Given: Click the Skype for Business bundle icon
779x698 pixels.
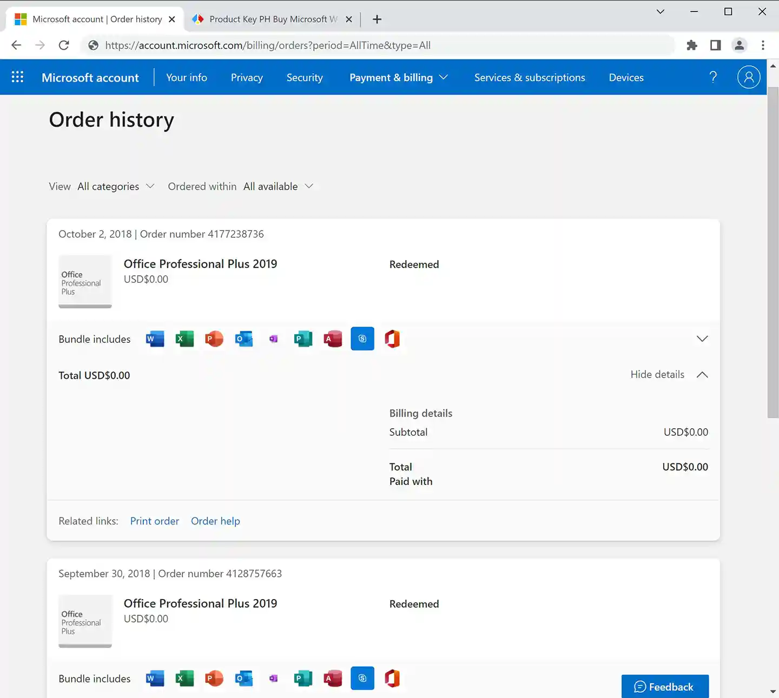Looking at the screenshot, I should (362, 339).
